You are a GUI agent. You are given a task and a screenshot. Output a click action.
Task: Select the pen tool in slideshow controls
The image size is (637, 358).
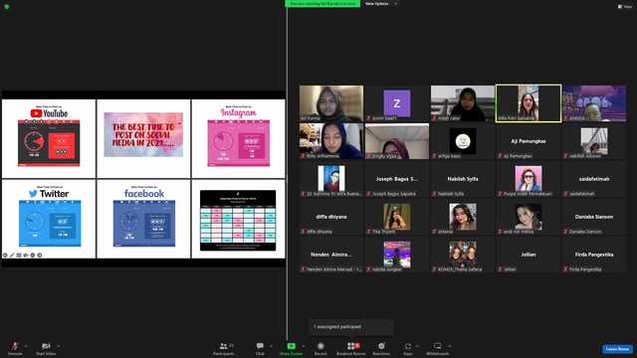12,255
